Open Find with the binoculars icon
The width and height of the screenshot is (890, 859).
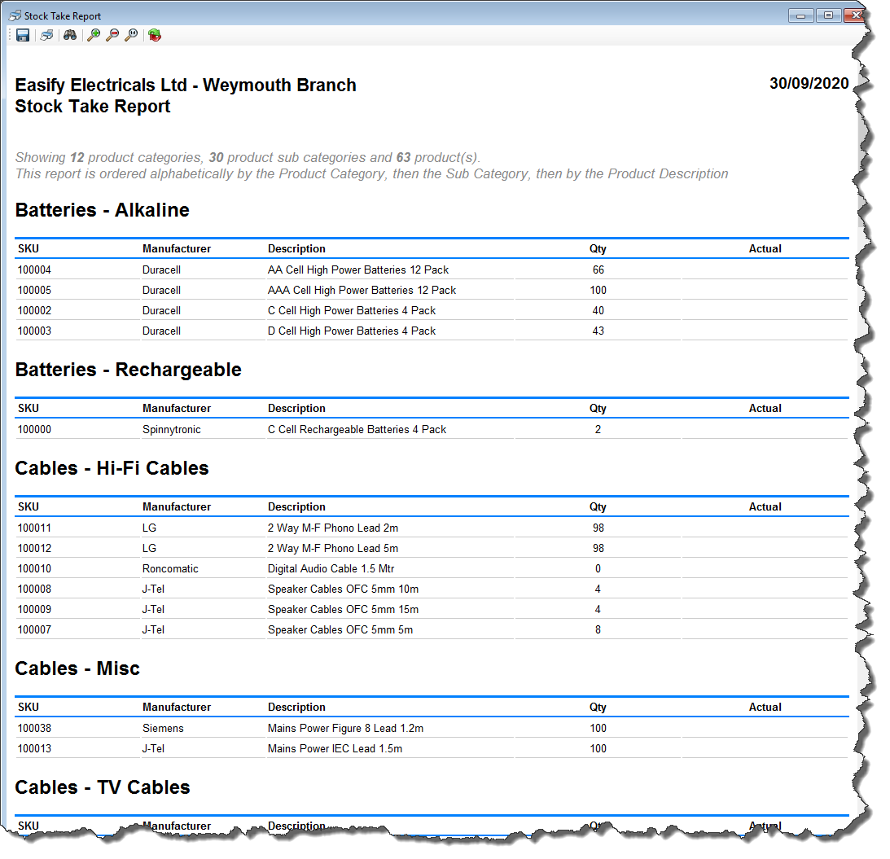click(x=70, y=35)
